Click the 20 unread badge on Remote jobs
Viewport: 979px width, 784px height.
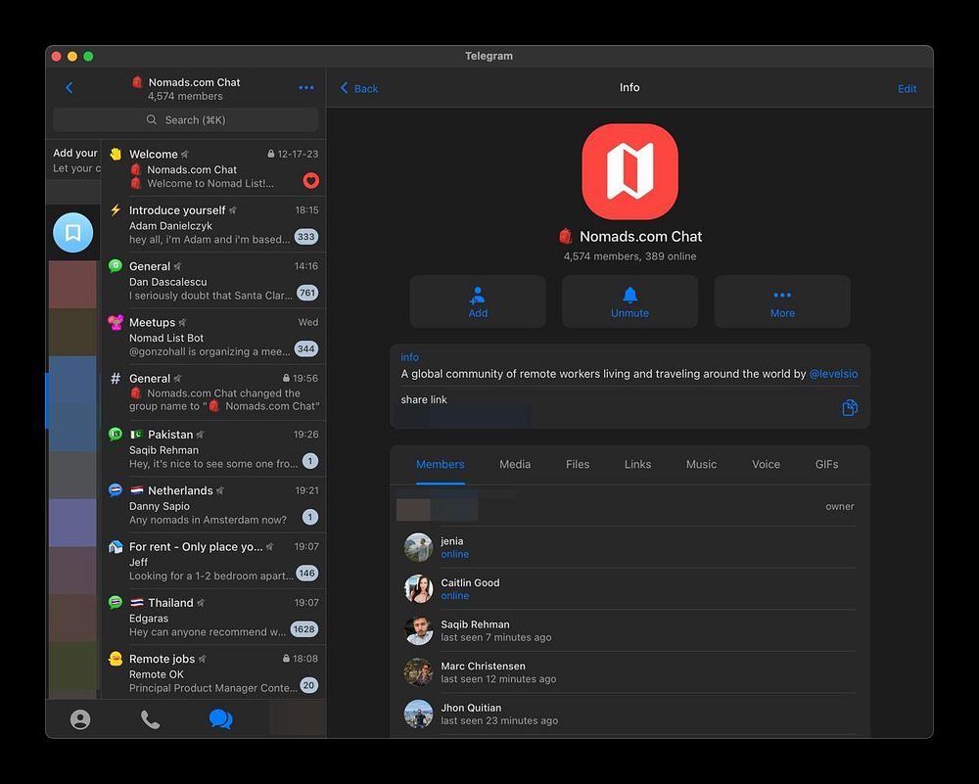[x=309, y=685]
